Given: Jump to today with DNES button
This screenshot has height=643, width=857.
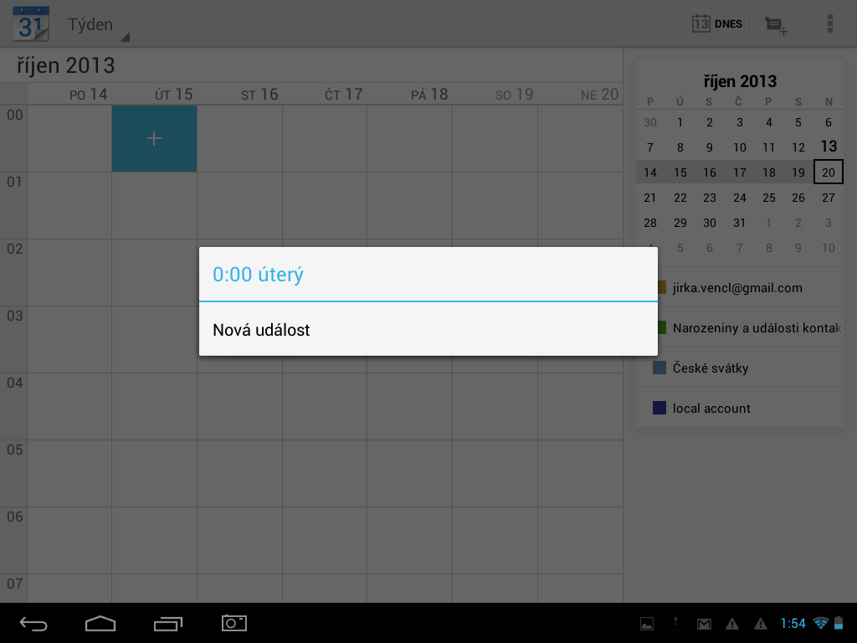Looking at the screenshot, I should click(x=718, y=23).
